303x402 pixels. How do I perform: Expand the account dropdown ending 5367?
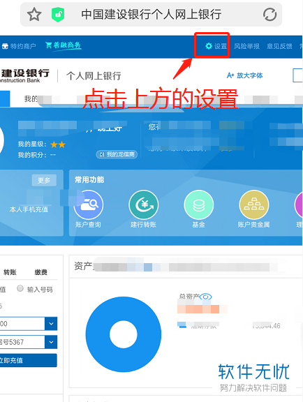pyautogui.click(x=51, y=342)
